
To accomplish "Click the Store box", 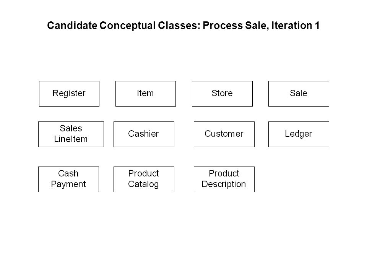I will [222, 94].
